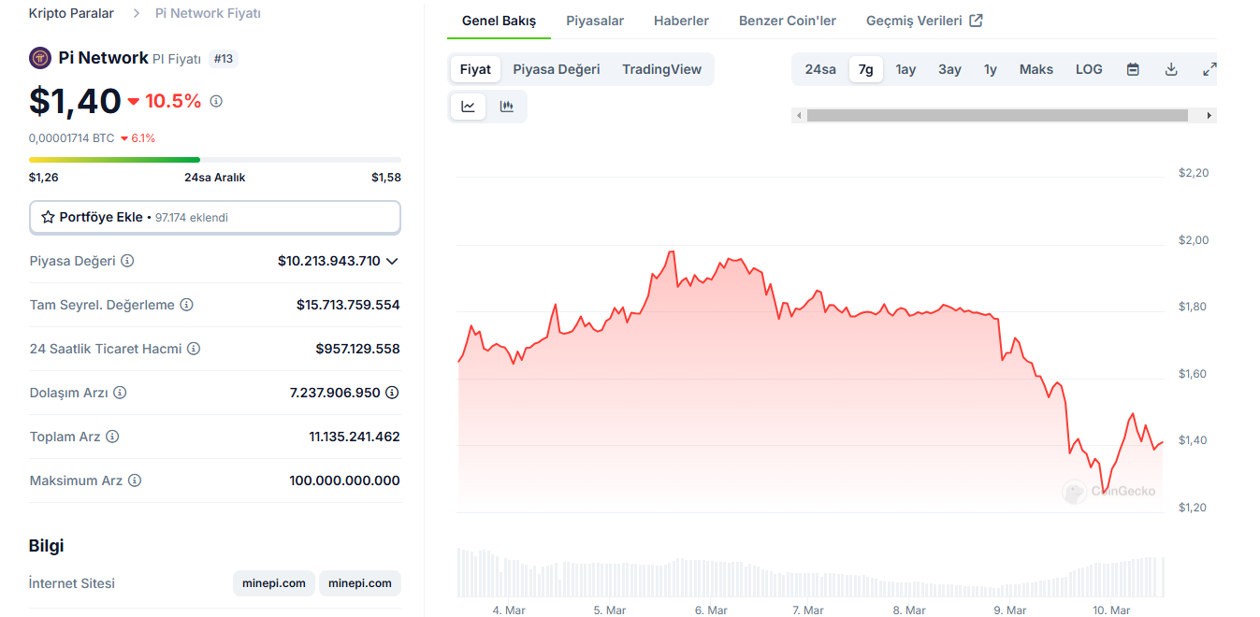1260x617 pixels.
Task: Open first minepi.com website link
Action: [x=274, y=583]
